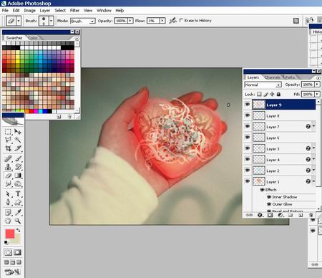
Task: Jump to ImageReady button in toolbox
Action: point(13,272)
